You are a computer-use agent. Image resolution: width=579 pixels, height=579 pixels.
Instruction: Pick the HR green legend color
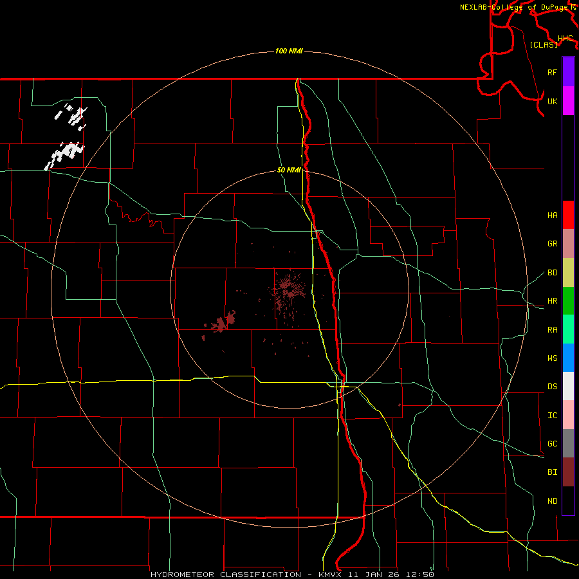tap(568, 300)
